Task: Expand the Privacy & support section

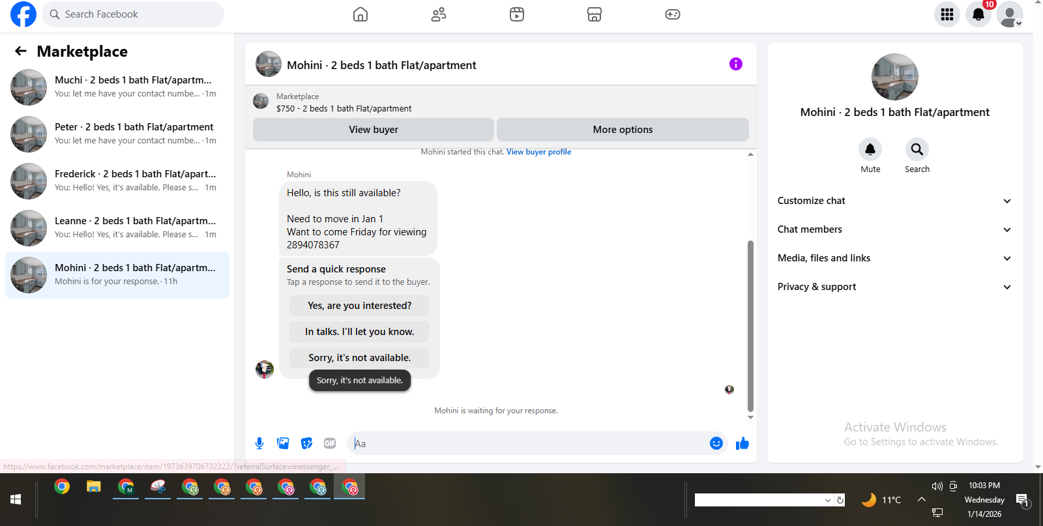Action: point(894,287)
